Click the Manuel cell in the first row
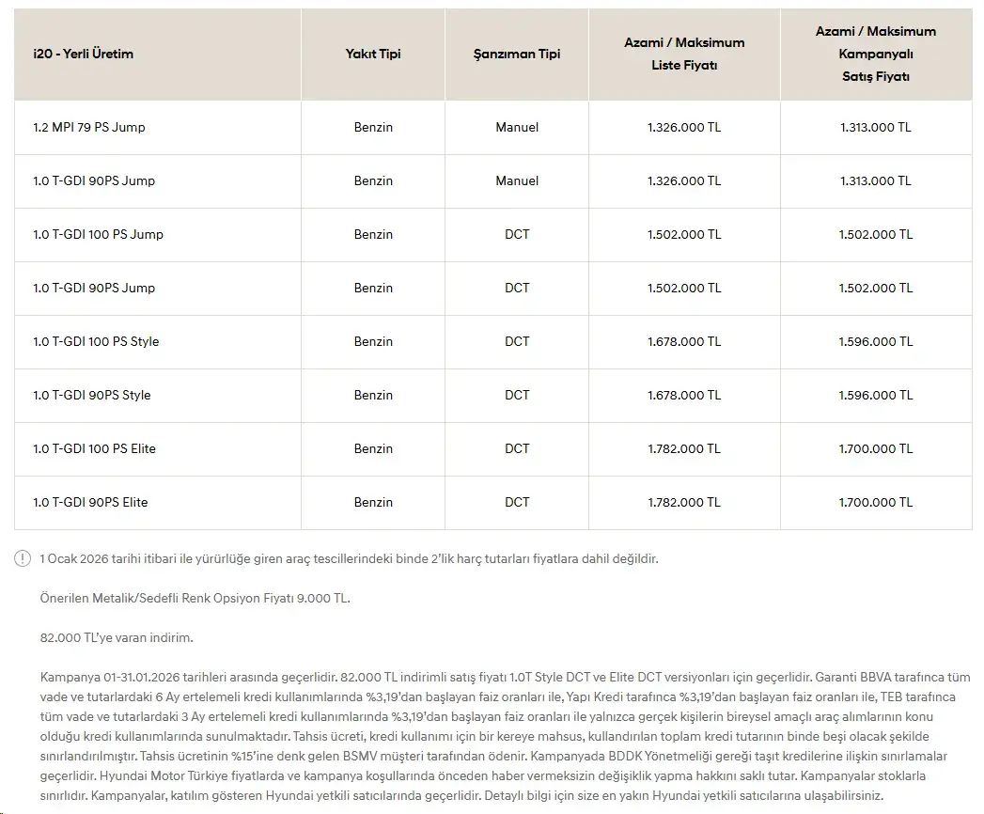984x814 pixels. click(517, 128)
